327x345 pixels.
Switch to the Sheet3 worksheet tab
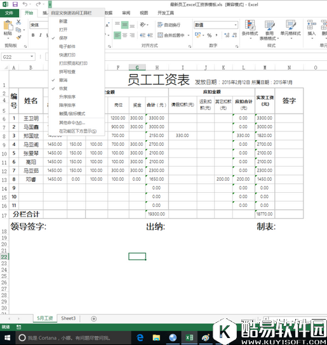[x=69, y=318]
